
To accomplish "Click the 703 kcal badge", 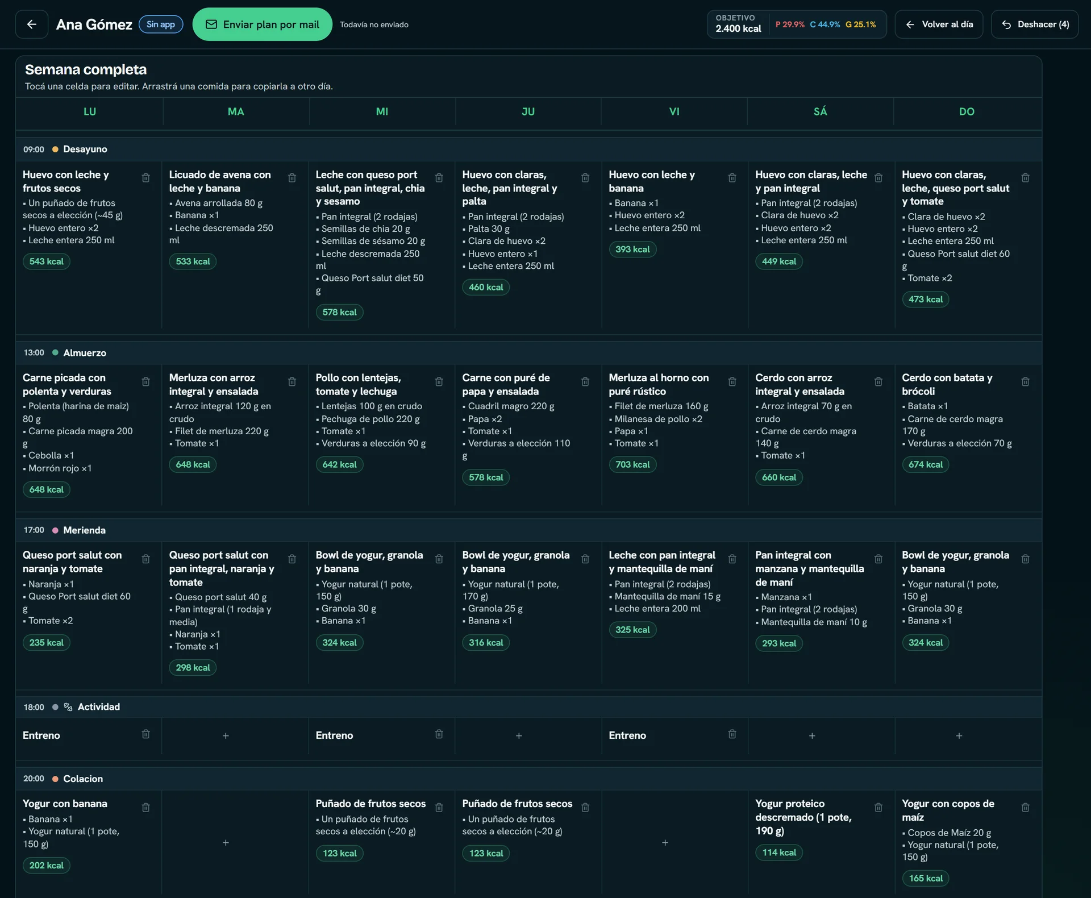I will pos(632,464).
